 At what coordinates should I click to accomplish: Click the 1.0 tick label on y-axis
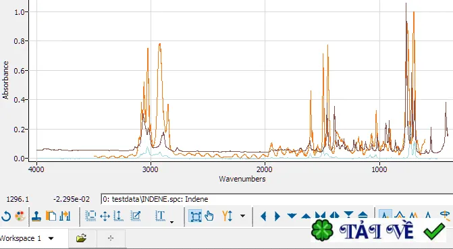20,12
